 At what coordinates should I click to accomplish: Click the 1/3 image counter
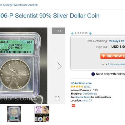coord(58,31)
